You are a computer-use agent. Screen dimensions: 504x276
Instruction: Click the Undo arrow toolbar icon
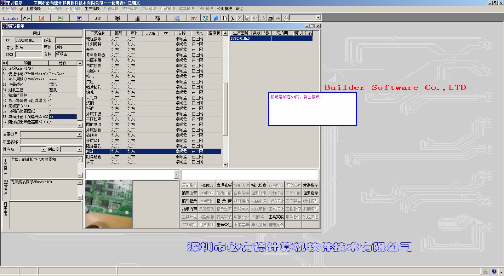[x=255, y=18]
